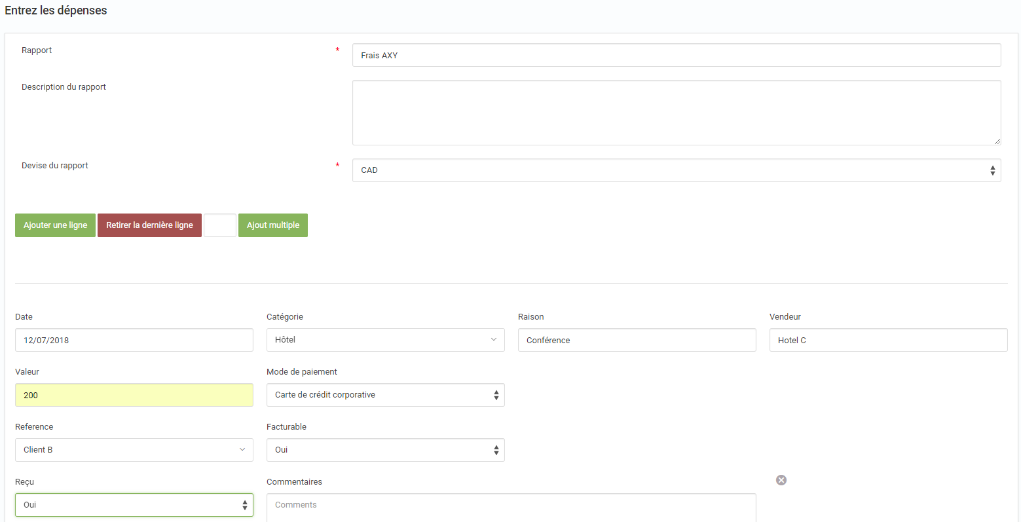1021x522 pixels.
Task: Click the Description du rapport text area
Action: (677, 113)
